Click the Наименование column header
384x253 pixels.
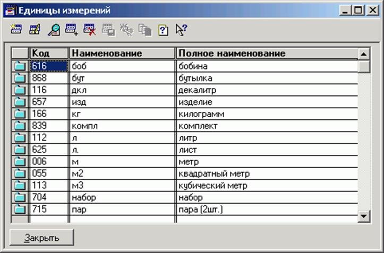122,53
